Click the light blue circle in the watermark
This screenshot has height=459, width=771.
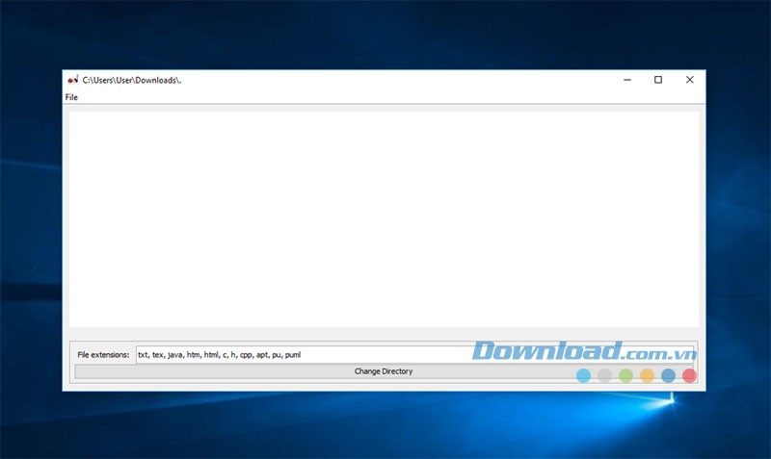point(583,375)
